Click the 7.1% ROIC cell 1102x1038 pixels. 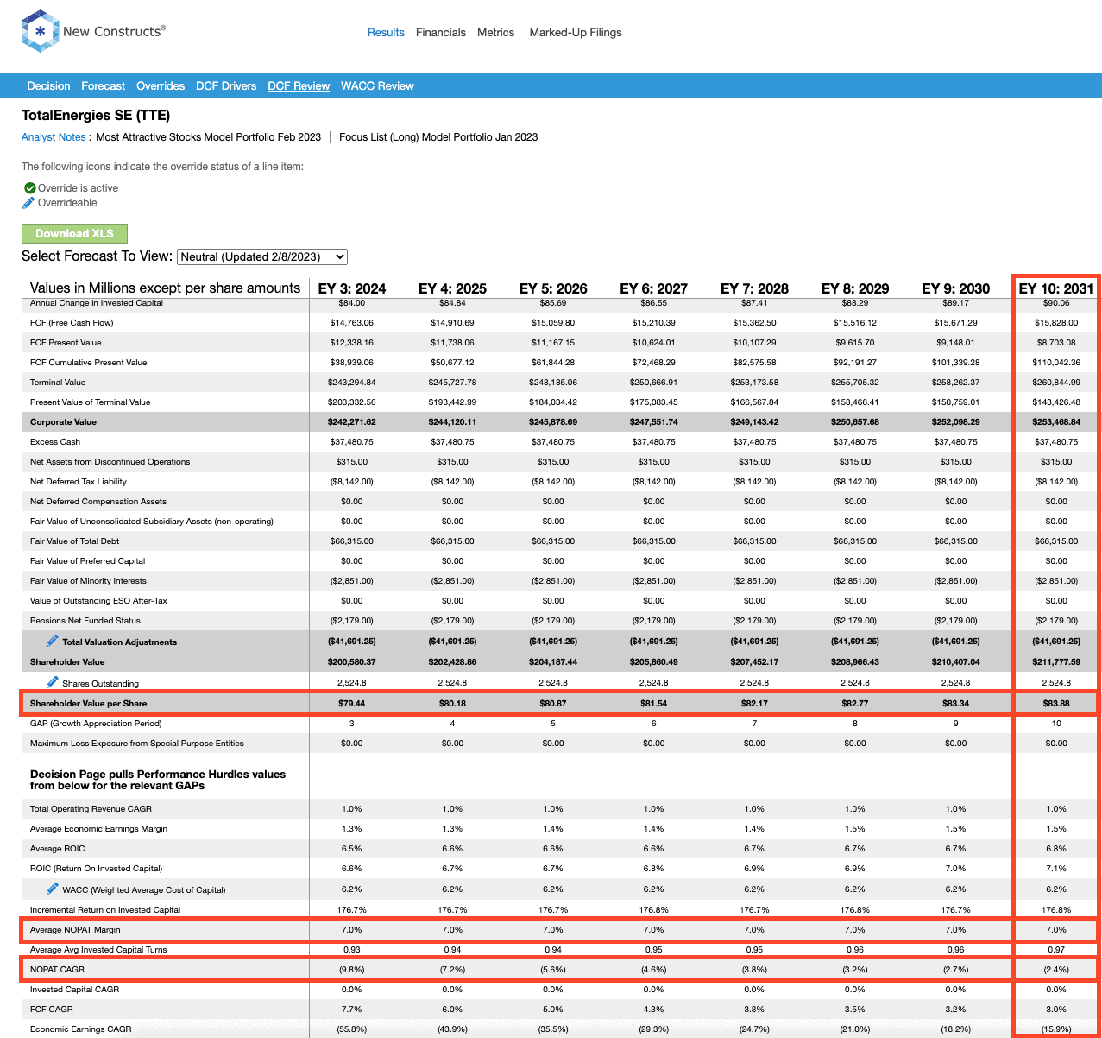[x=1056, y=869]
